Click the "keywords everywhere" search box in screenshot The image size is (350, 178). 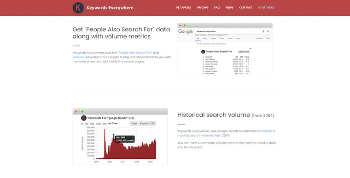pos(233,31)
